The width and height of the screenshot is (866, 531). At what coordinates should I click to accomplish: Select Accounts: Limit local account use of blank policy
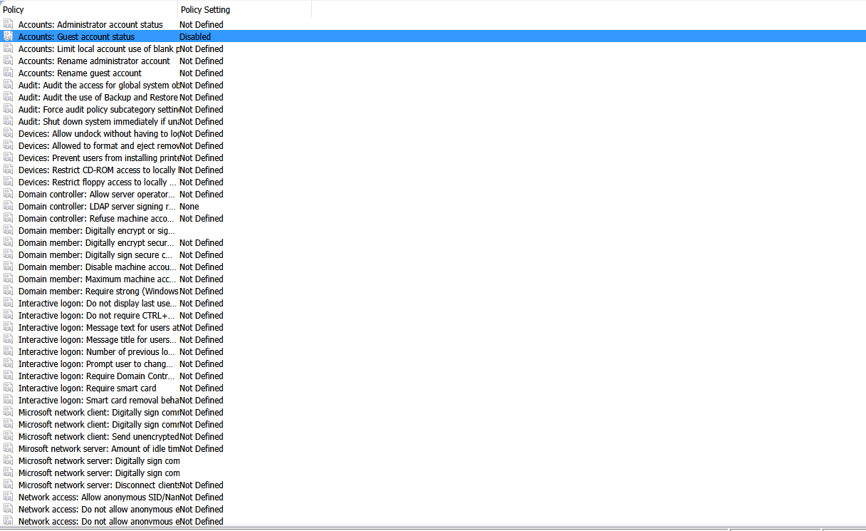[98, 48]
